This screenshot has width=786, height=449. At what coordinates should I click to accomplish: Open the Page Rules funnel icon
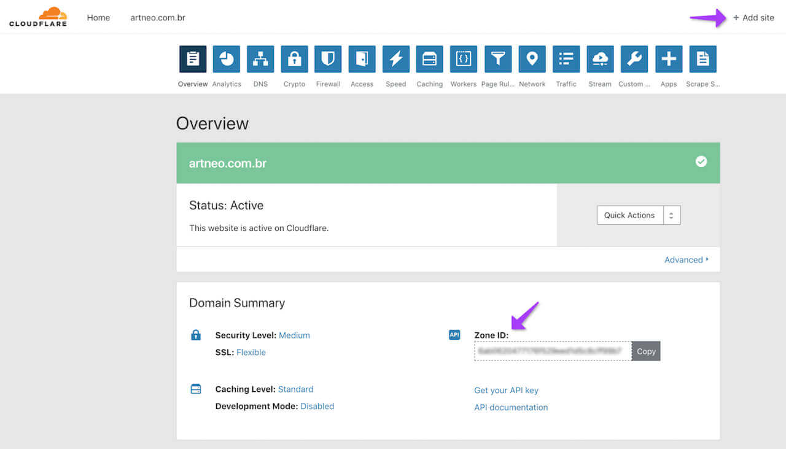click(498, 59)
